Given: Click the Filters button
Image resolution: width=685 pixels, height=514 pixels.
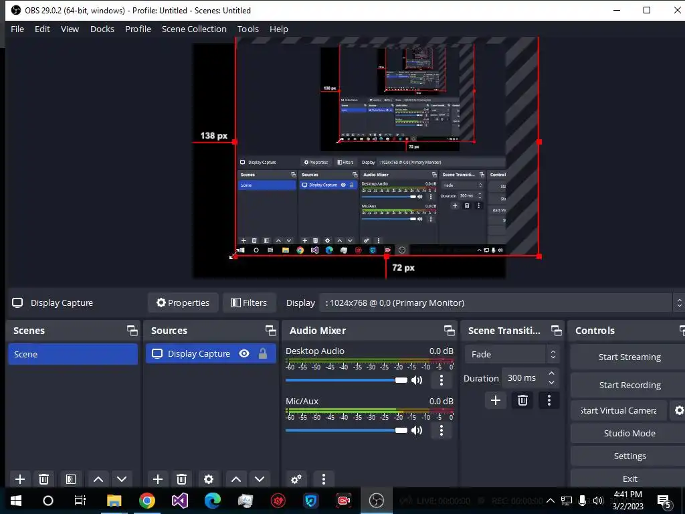Looking at the screenshot, I should (250, 303).
